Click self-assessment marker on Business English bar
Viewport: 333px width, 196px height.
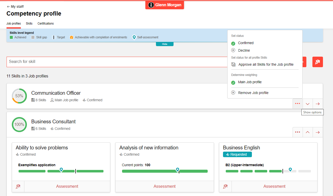coord(290,170)
